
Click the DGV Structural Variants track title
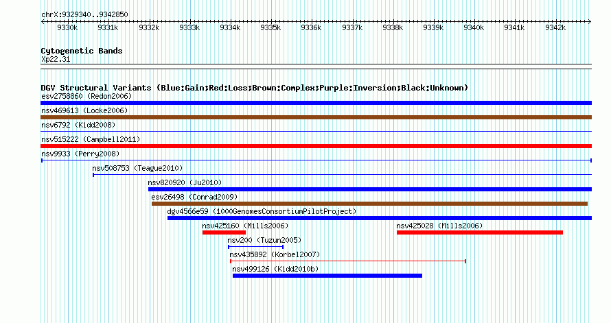[x=255, y=88]
